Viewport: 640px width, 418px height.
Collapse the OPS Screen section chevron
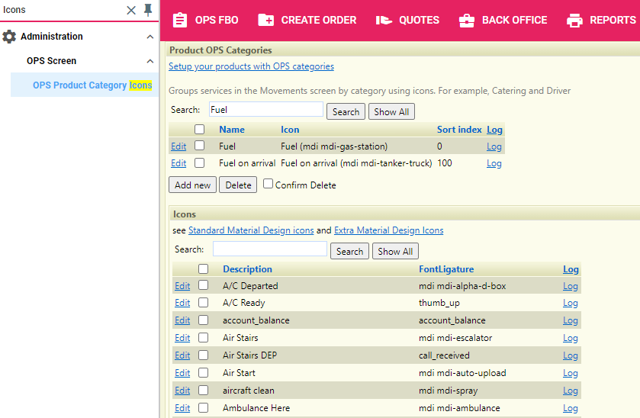point(150,61)
